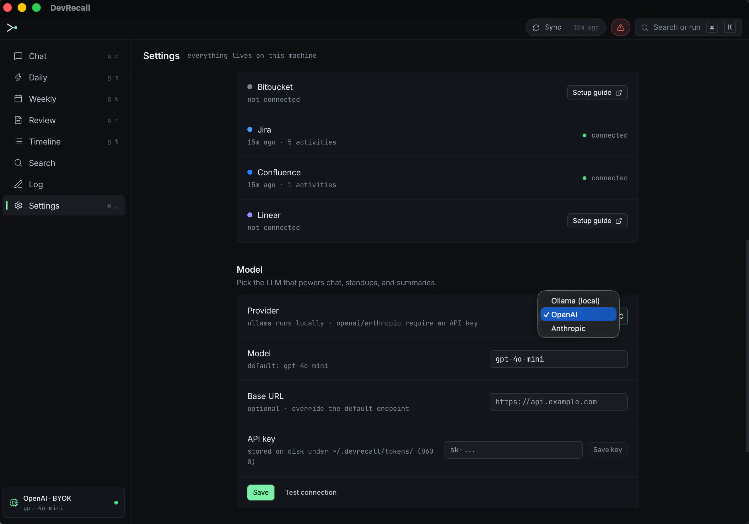Click the green connected dot in the Confluence row

click(584, 178)
